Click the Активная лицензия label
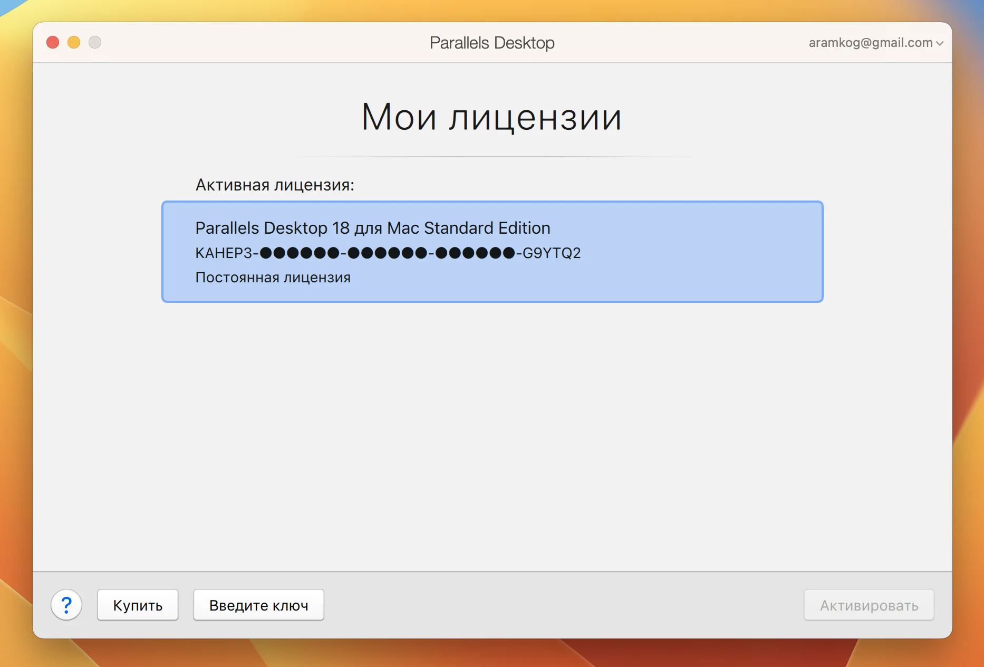Viewport: 984px width, 667px height. 275,185
